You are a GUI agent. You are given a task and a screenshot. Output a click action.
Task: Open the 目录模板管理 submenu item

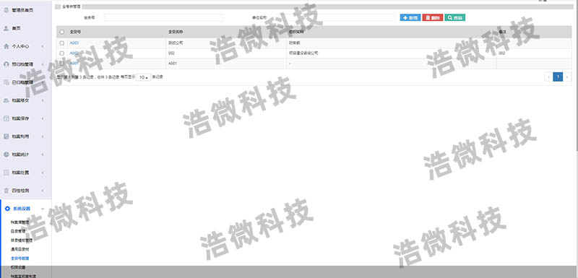[22, 240]
